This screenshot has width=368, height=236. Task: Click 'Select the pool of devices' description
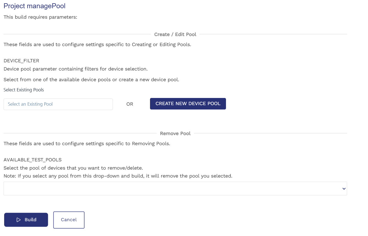[73, 168]
